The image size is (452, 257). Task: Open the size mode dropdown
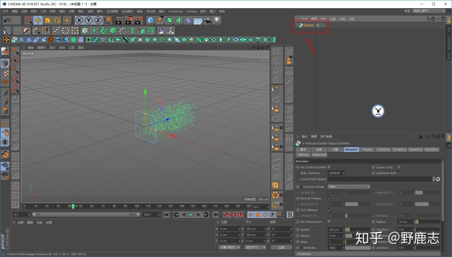pyautogui.click(x=255, y=248)
